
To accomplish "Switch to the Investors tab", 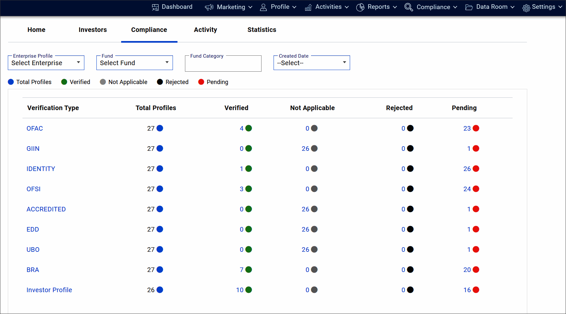I will pyautogui.click(x=92, y=30).
